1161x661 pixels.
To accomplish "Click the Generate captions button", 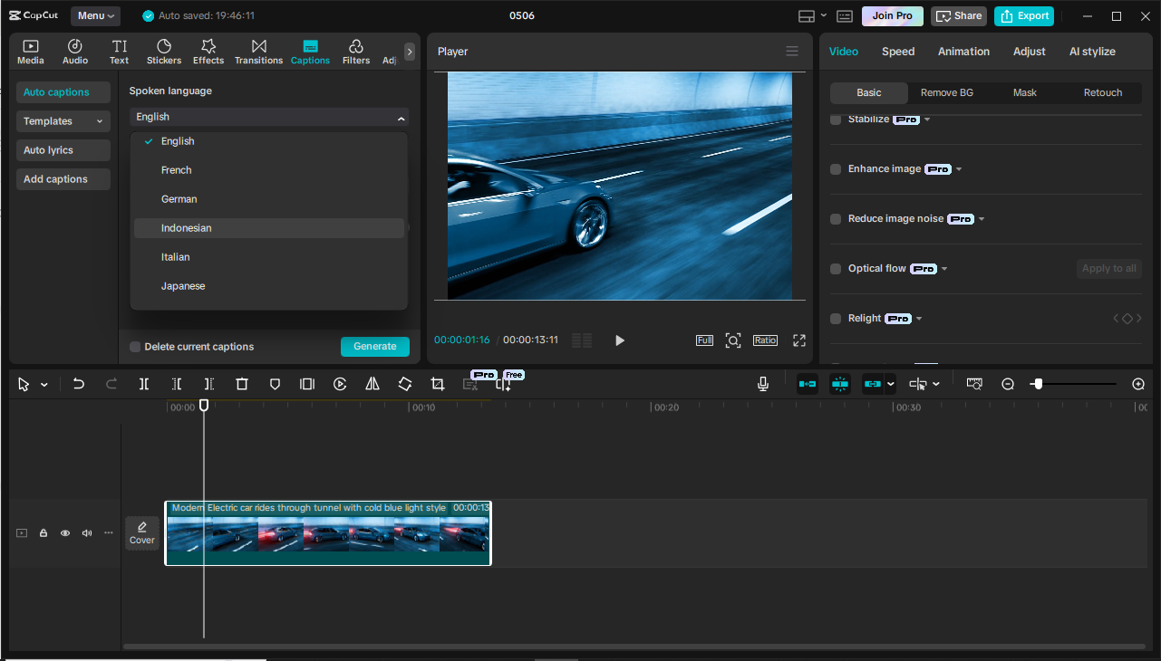I will [x=374, y=347].
